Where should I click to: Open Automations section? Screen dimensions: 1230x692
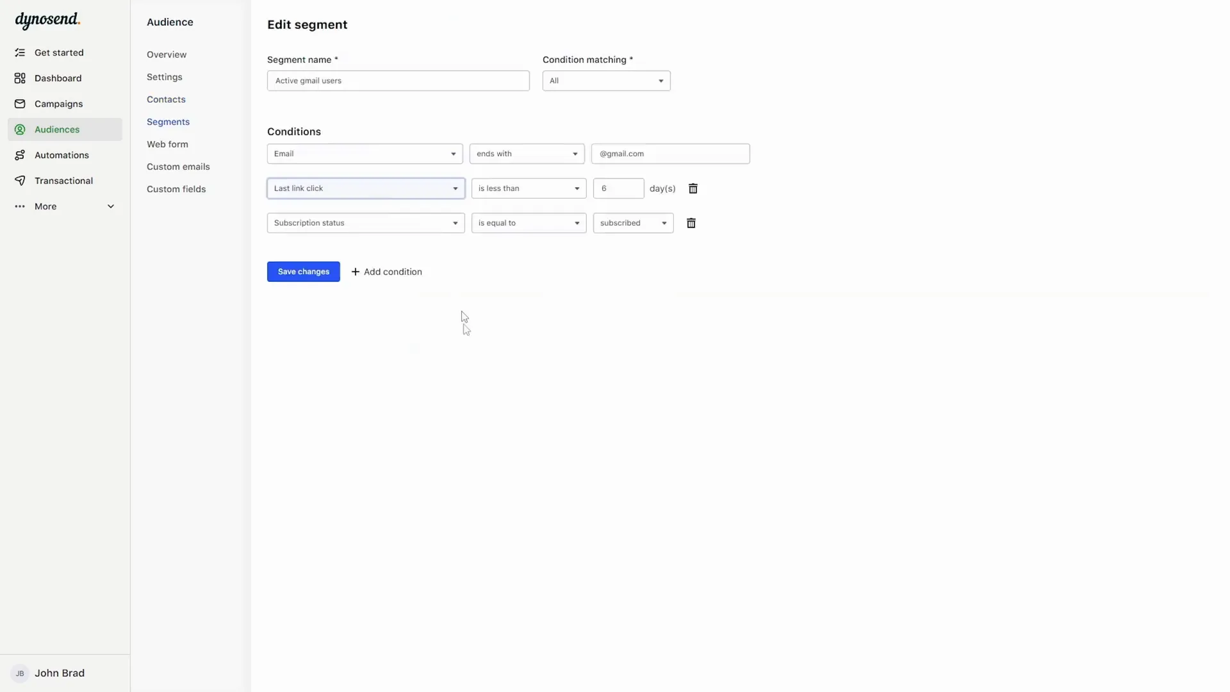click(61, 154)
